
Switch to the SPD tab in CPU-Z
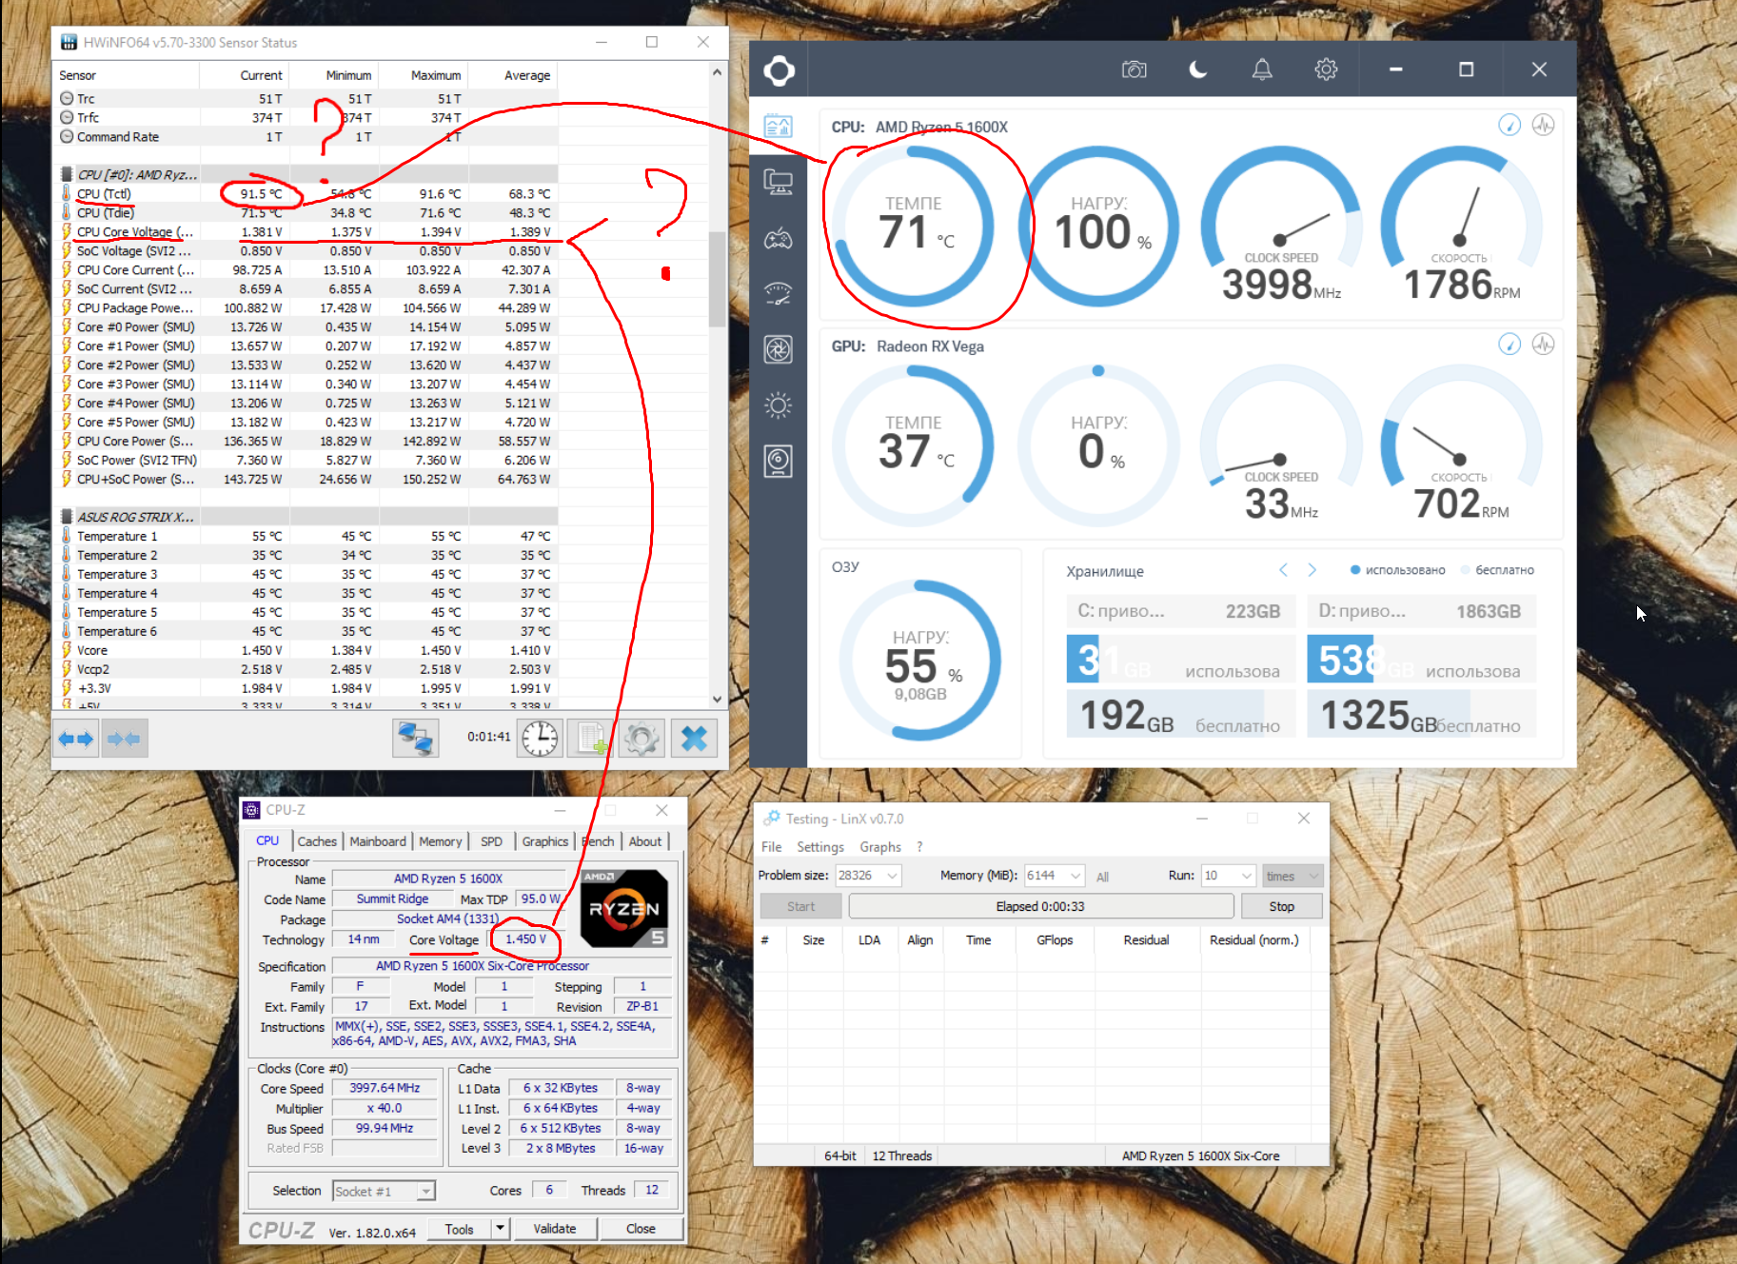(491, 841)
